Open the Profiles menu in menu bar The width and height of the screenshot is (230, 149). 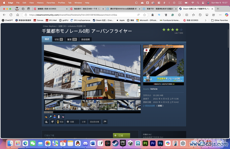(x=61, y=3)
